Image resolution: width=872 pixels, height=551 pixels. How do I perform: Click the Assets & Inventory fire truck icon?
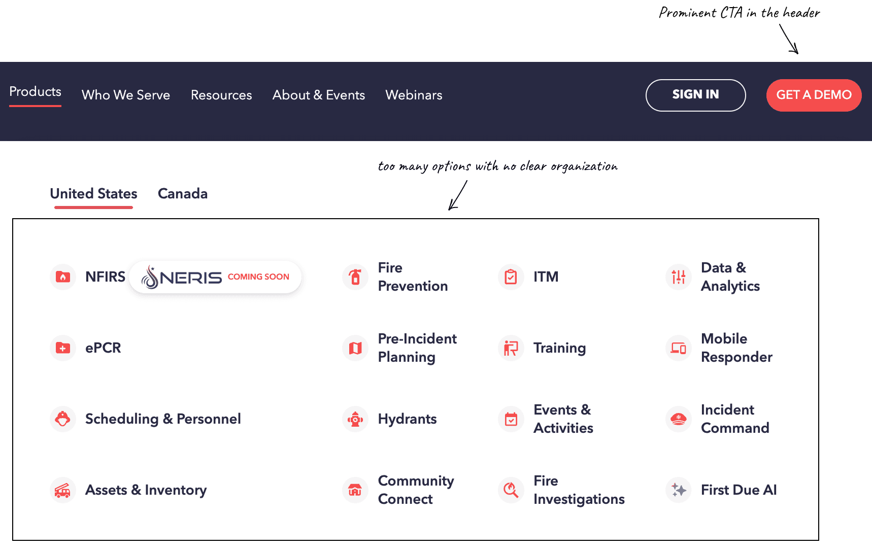click(x=63, y=490)
